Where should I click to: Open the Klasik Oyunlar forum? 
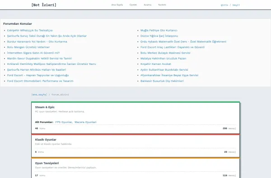tap(46, 140)
